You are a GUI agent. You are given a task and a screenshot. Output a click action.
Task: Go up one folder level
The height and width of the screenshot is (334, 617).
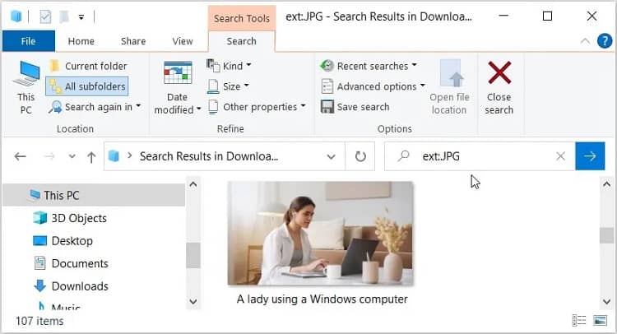(91, 157)
